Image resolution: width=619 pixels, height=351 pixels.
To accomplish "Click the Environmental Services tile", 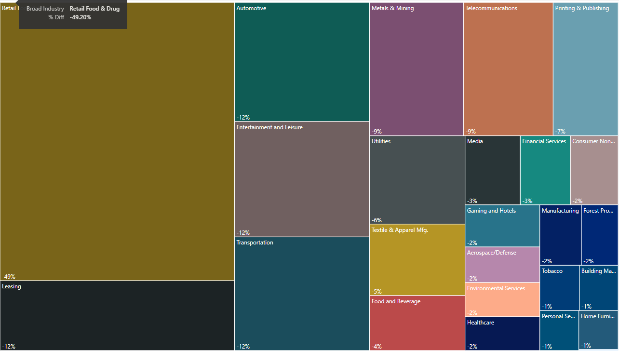I will pyautogui.click(x=502, y=299).
